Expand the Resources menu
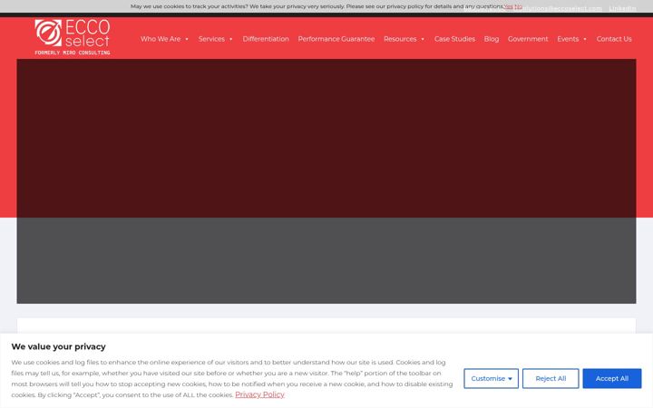 click(404, 39)
